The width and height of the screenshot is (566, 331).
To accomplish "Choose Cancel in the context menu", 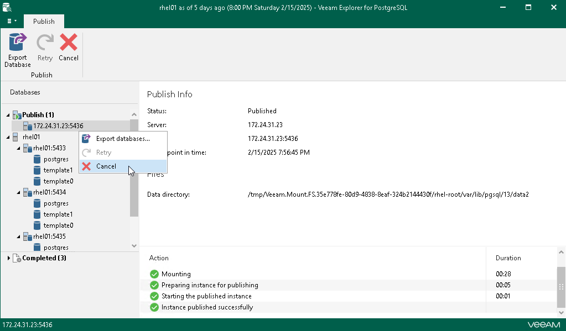I will tap(106, 166).
